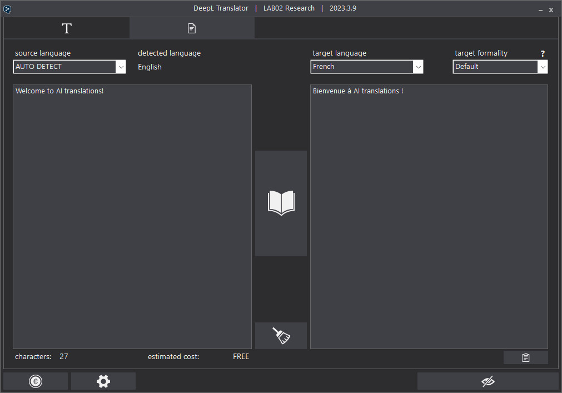Viewport: 562px width, 393px height.
Task: Click the 'target formality' label
Action: (x=481, y=53)
